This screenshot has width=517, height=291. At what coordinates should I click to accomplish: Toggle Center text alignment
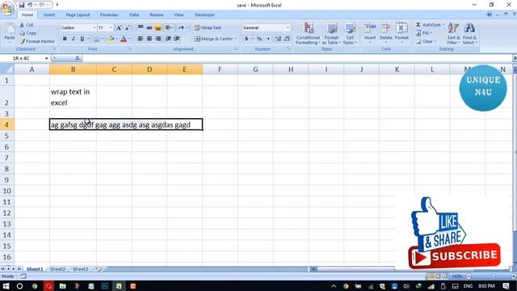(x=149, y=39)
